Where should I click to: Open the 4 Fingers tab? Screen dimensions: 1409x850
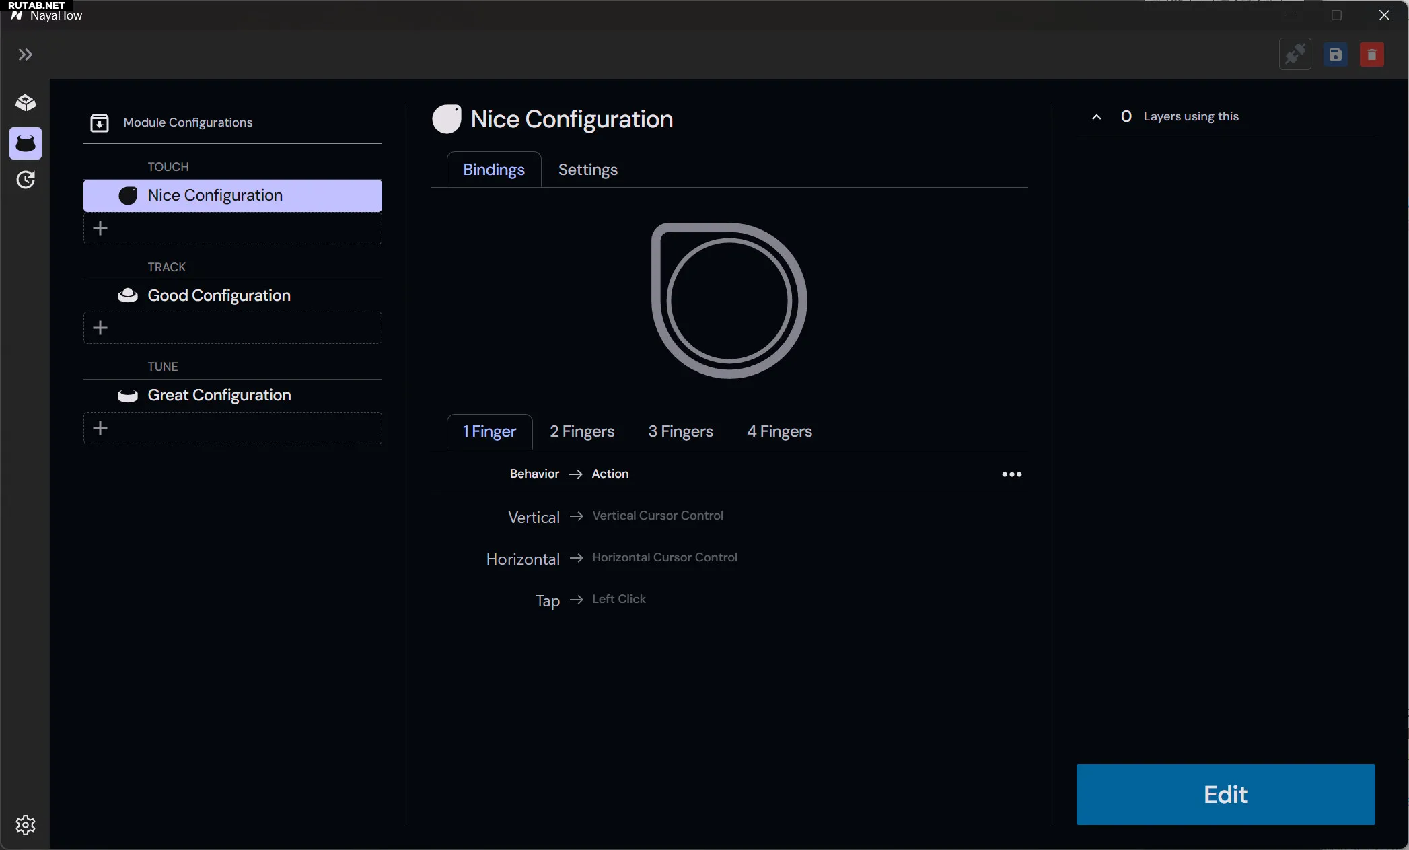pyautogui.click(x=779, y=431)
